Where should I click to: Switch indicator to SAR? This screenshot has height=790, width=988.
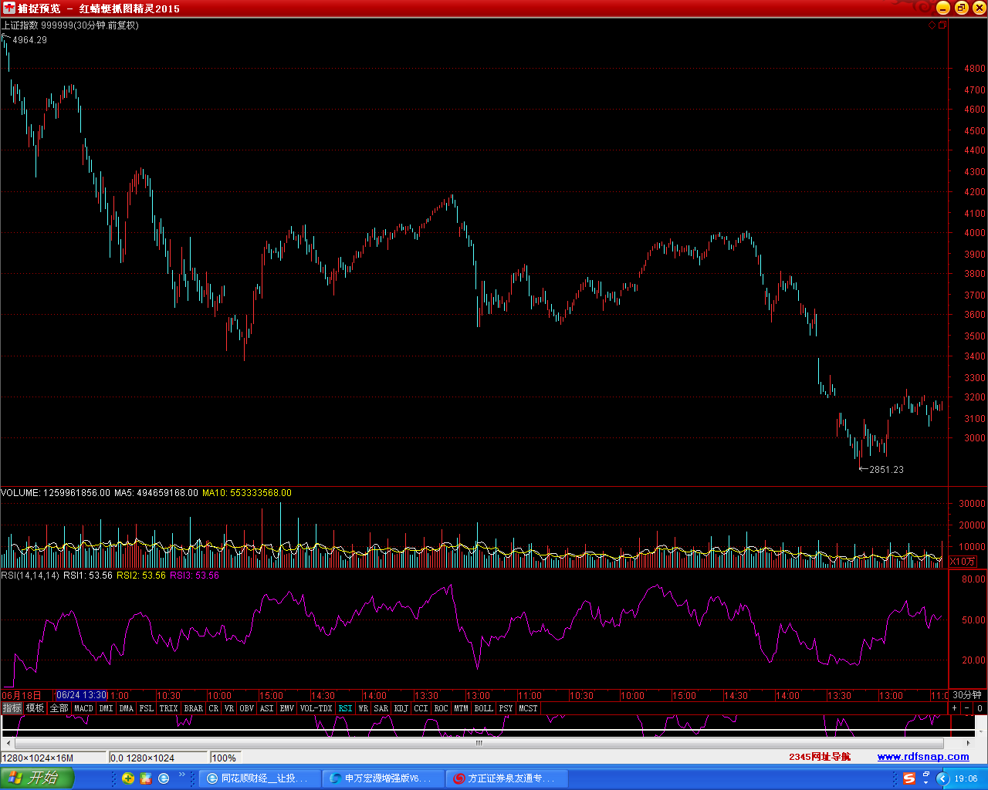coord(381,708)
